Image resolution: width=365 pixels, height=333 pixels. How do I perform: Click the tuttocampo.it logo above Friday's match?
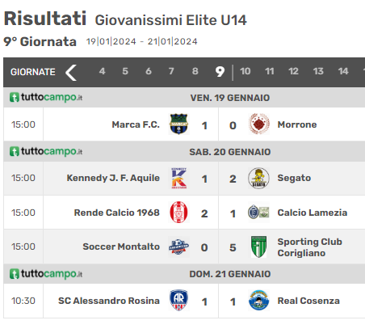coord(46,97)
